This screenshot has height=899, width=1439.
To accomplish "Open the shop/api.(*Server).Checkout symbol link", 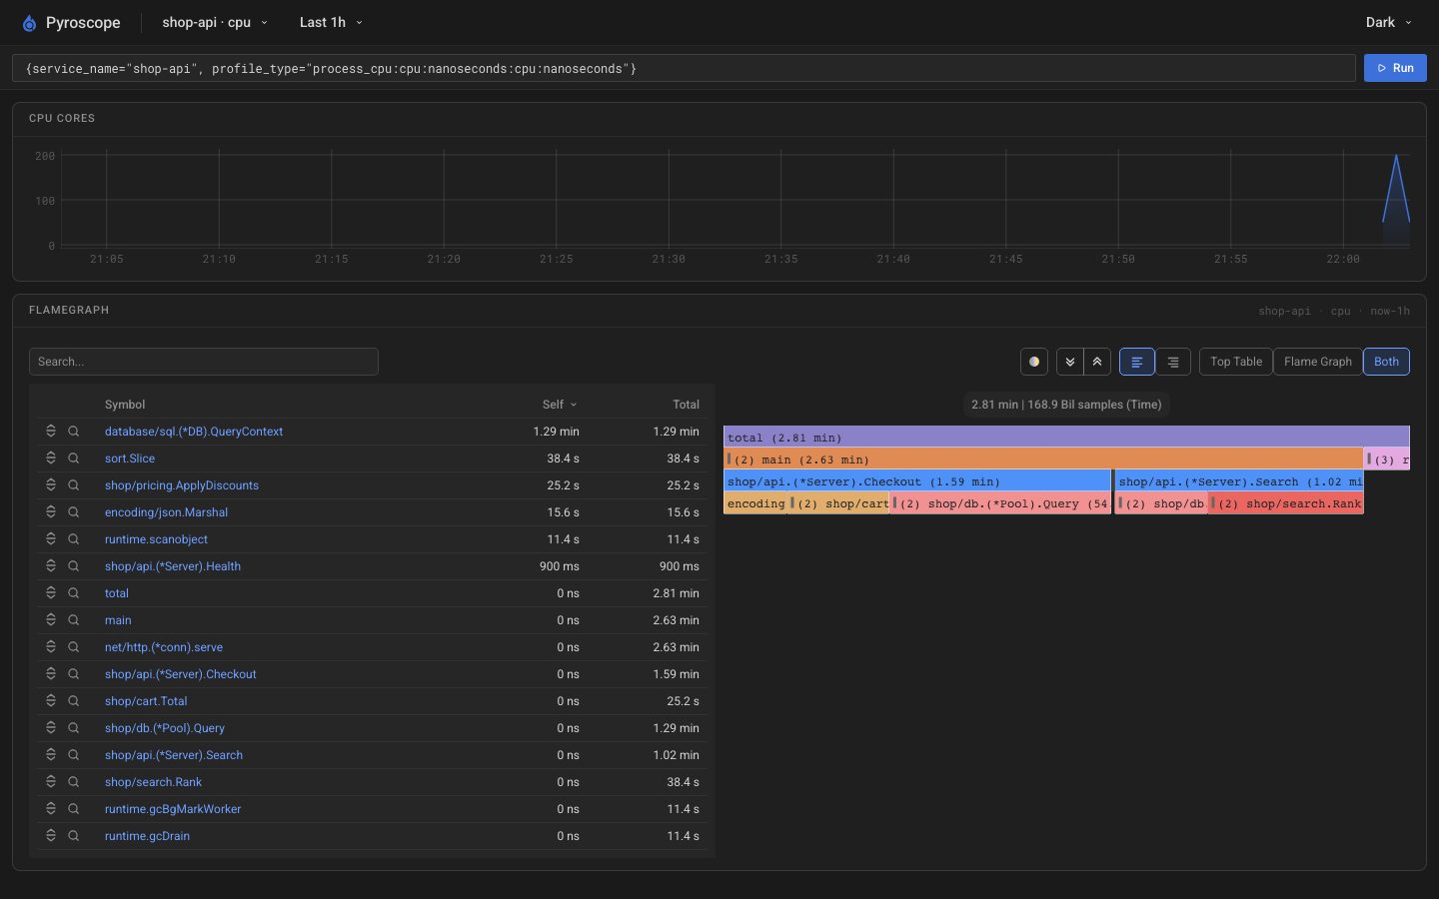I will click(x=181, y=674).
